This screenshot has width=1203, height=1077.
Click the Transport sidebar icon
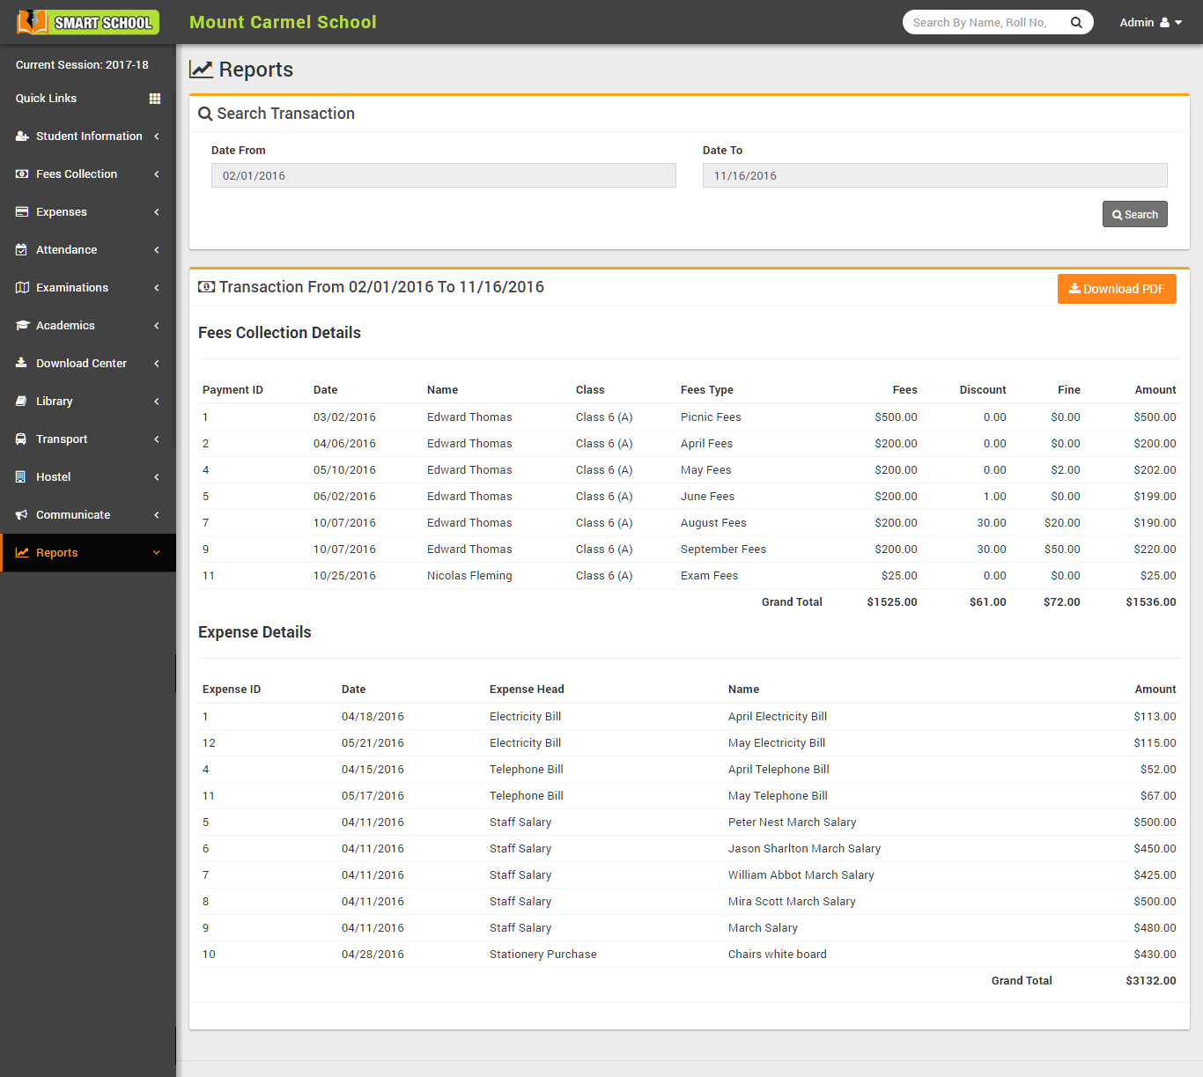[21, 439]
